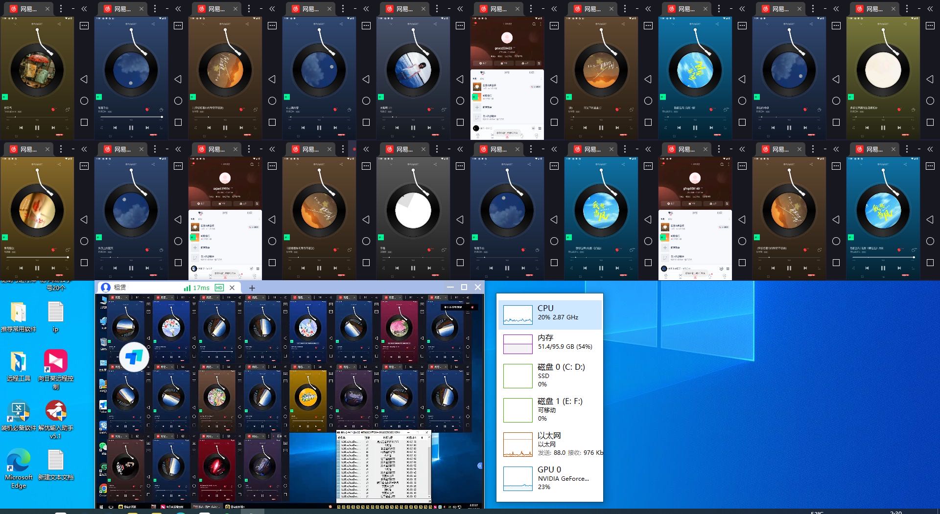Seek on umbrella-album player progress bar
The height and width of the screenshot is (514, 940).
[x=37, y=117]
